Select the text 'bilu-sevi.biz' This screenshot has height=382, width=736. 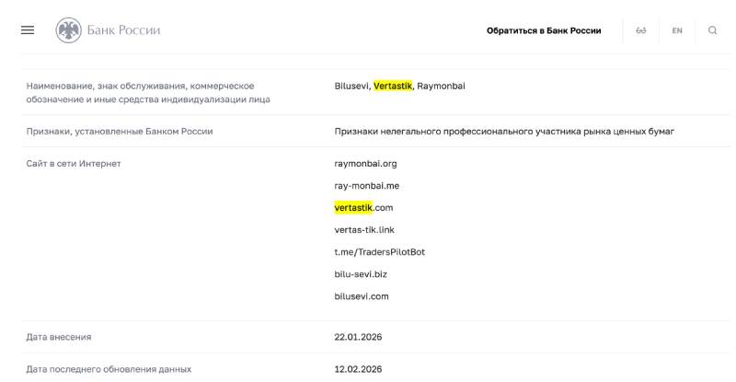click(x=361, y=274)
